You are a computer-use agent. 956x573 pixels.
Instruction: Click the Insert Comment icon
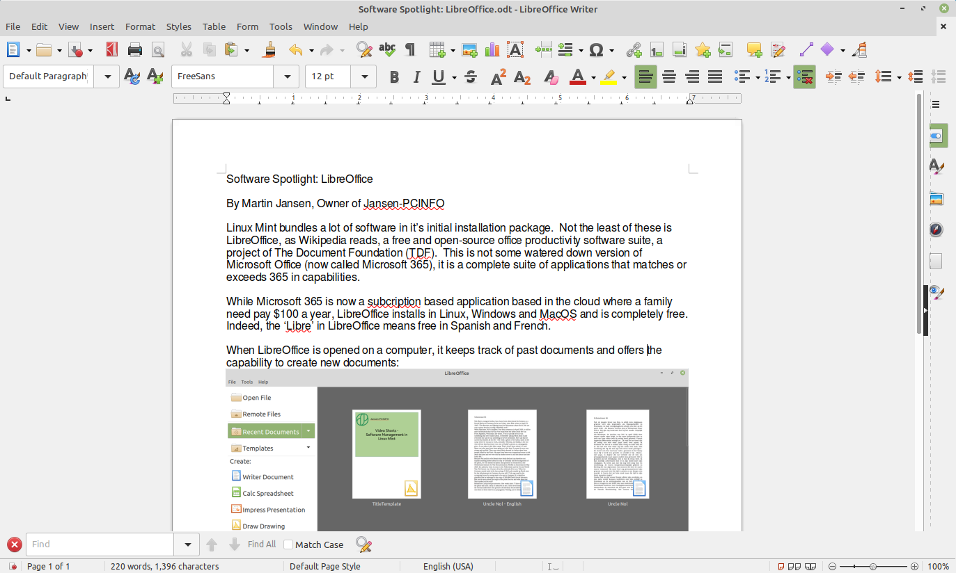(754, 49)
